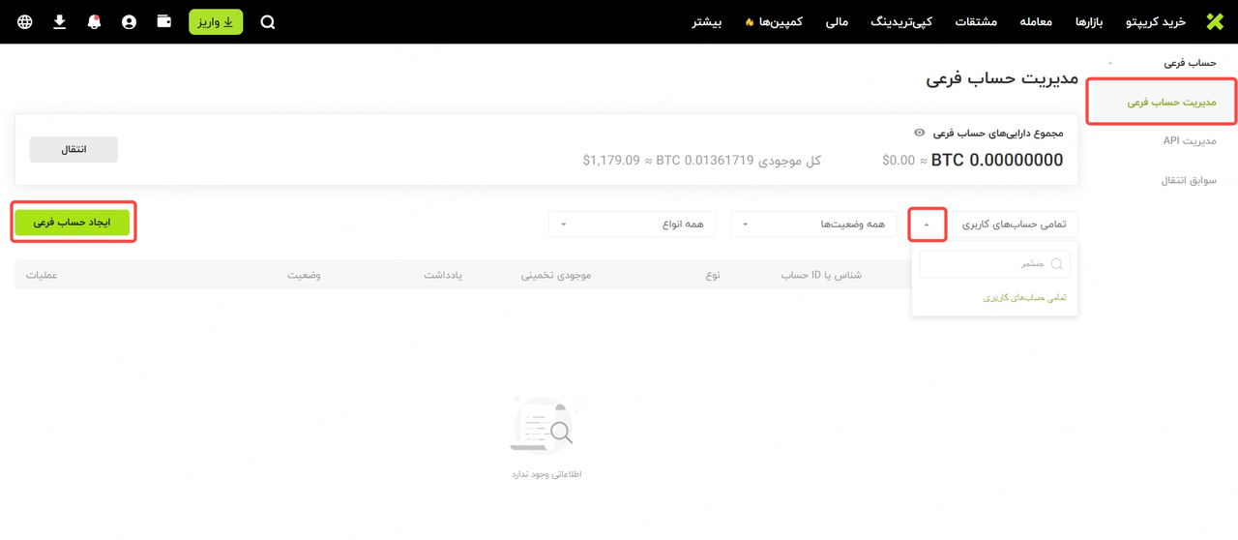Click the magnifier icon in the جستجو field

click(x=1057, y=264)
